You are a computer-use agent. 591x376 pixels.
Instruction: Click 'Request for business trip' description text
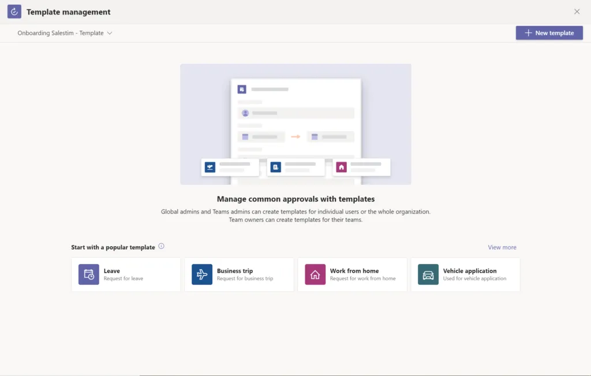245,279
